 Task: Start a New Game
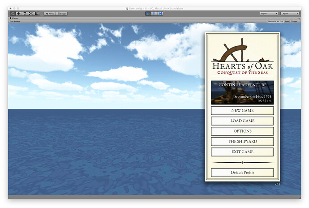click(x=242, y=111)
